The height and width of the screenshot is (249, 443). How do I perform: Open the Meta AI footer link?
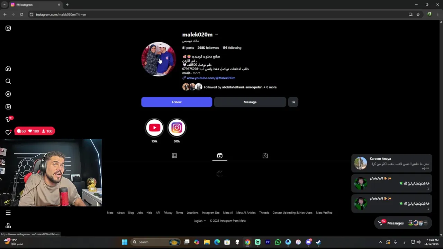tap(228, 213)
